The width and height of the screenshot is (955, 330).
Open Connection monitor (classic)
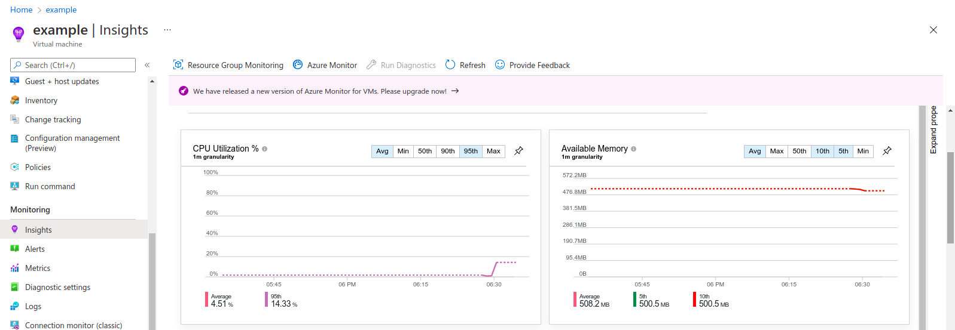tap(74, 325)
